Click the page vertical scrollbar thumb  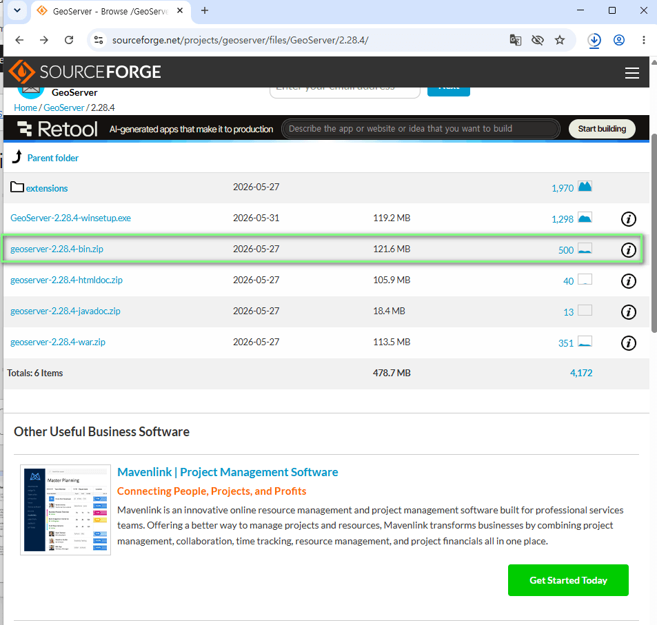coord(654,234)
